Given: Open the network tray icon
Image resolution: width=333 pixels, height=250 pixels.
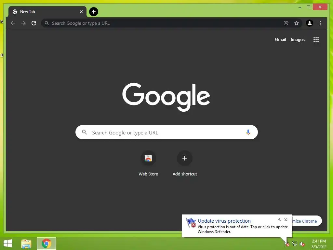Looking at the screenshot, I should click(x=294, y=244).
